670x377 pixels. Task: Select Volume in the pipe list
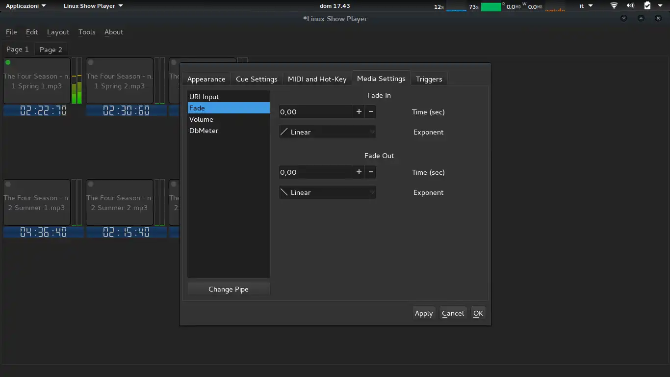pos(229,119)
